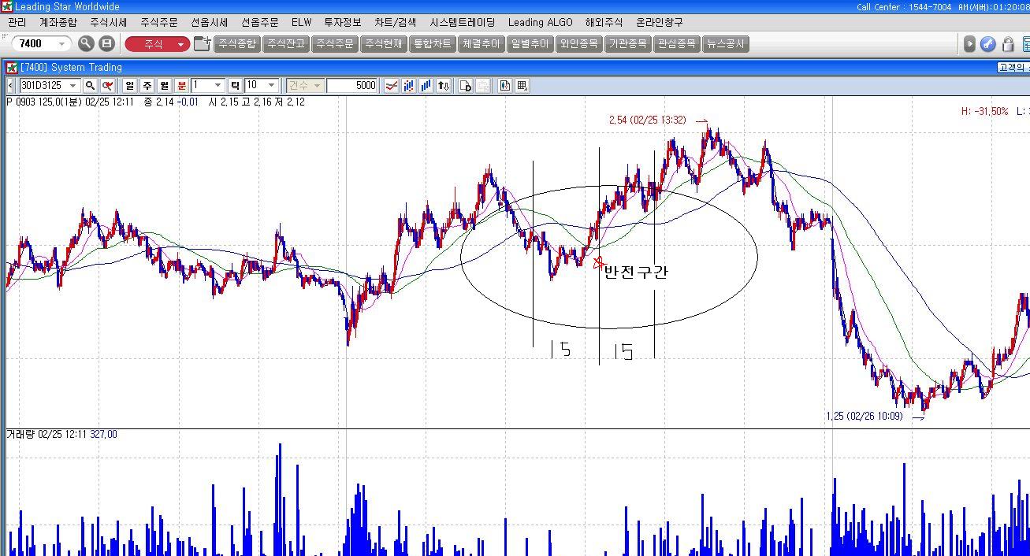
Task: Open the 주식 red dropdown
Action: [x=157, y=44]
